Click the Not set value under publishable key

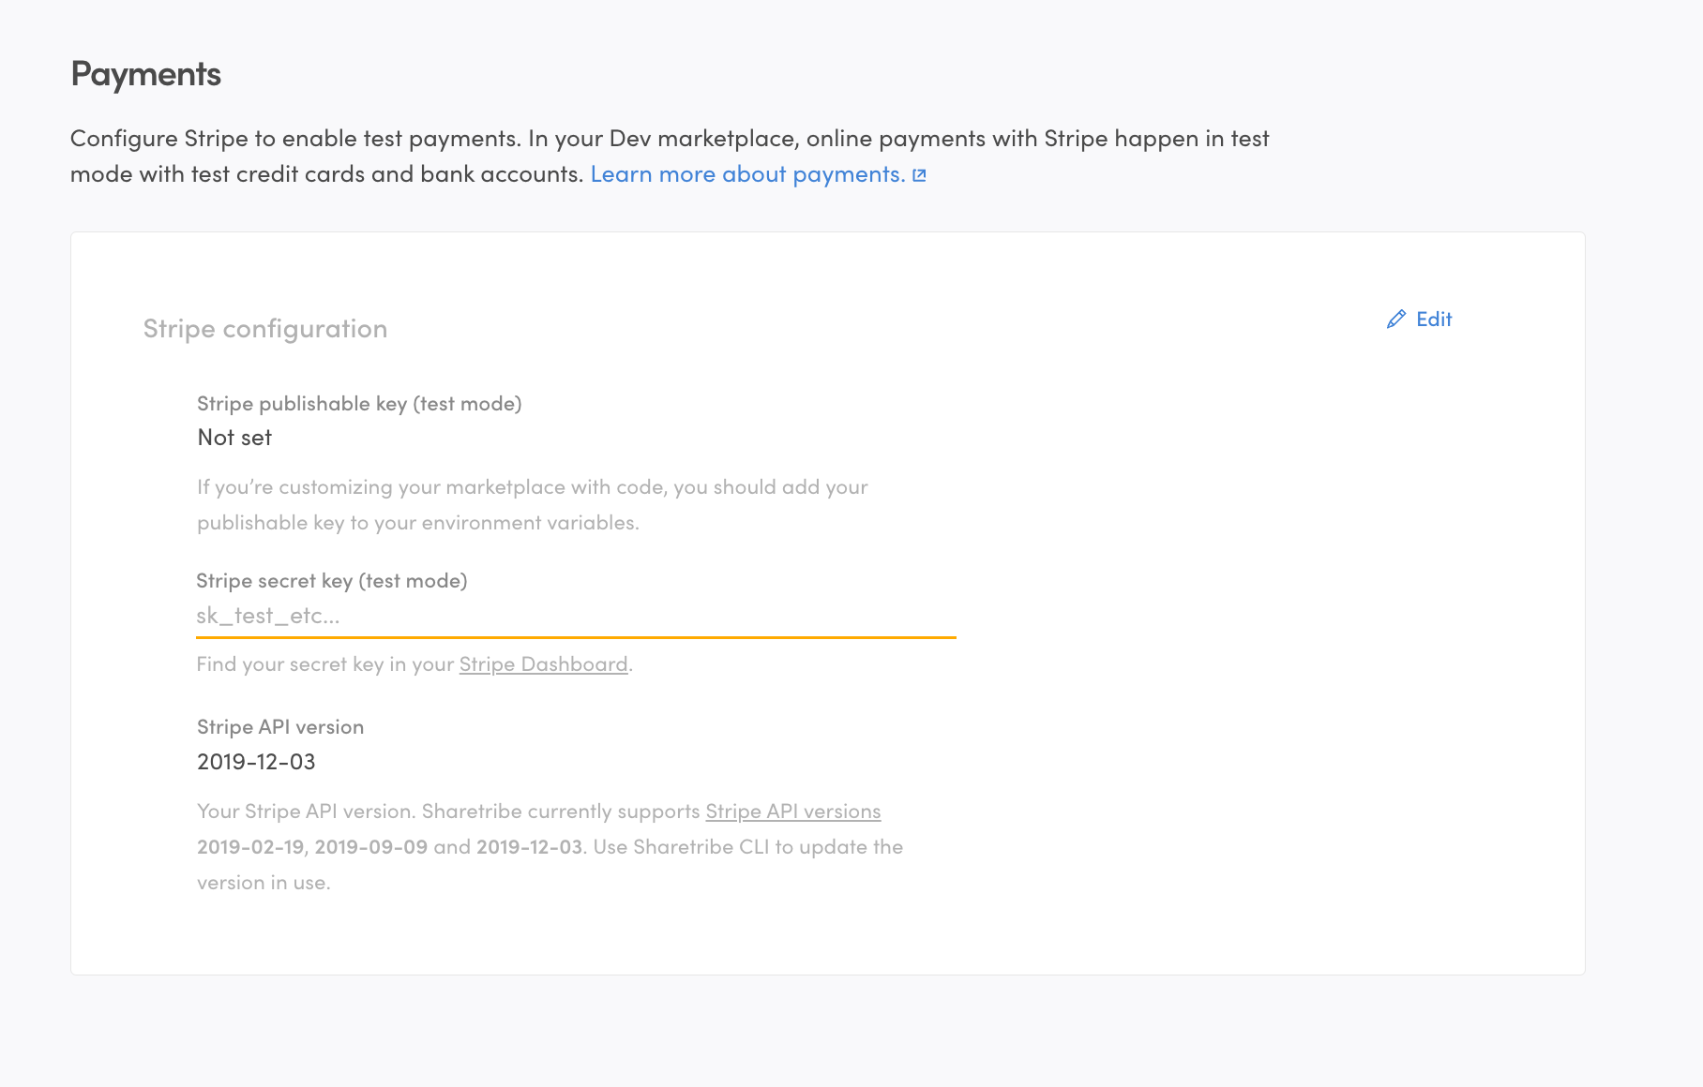234,436
